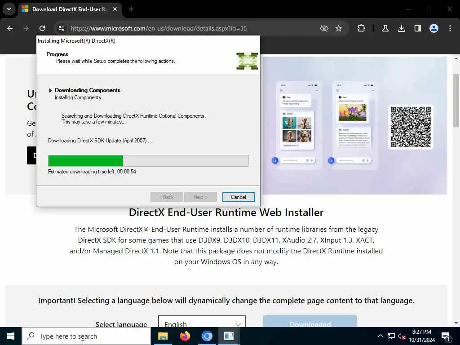460x345 pixels.
Task: Open the user profile avatar
Action: 434,28
